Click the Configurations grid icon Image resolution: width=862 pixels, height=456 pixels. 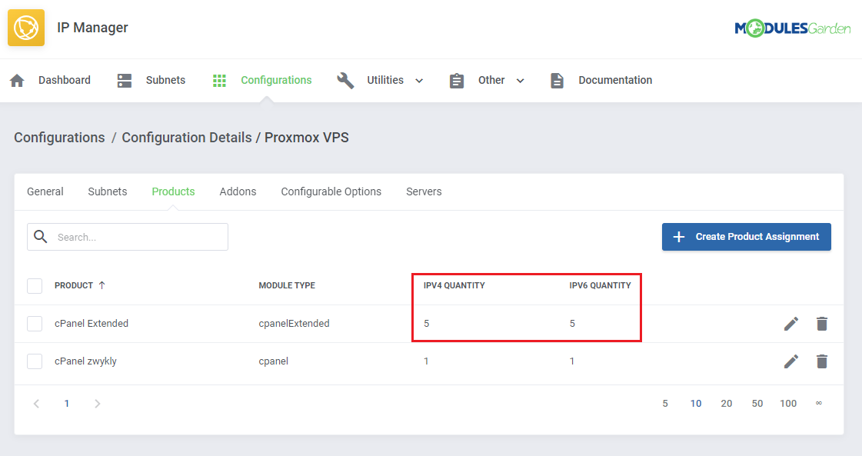point(219,81)
